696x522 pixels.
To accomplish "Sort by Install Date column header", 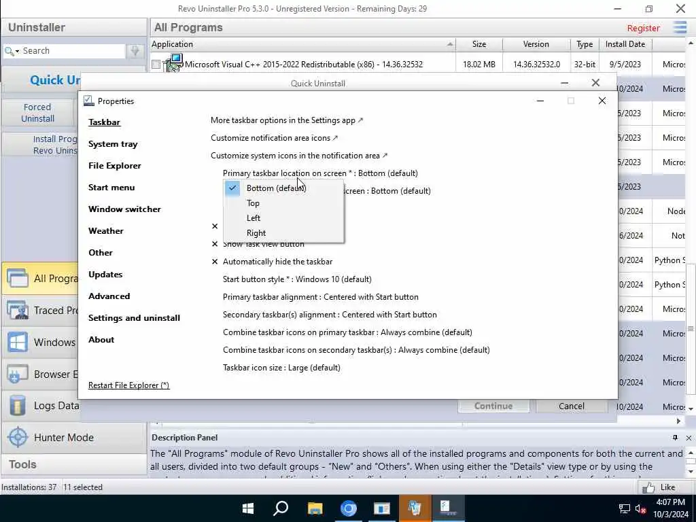I will (x=625, y=44).
